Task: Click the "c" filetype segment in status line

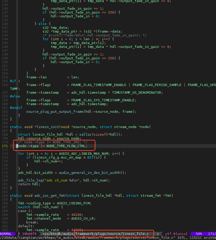Action: [x=158, y=234]
